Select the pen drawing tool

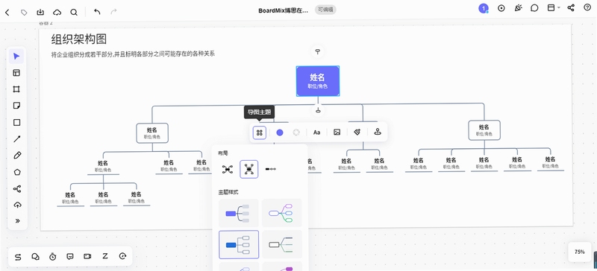[x=16, y=155]
